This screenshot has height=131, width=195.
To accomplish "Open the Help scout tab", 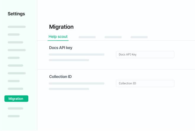I will pyautogui.click(x=58, y=37).
